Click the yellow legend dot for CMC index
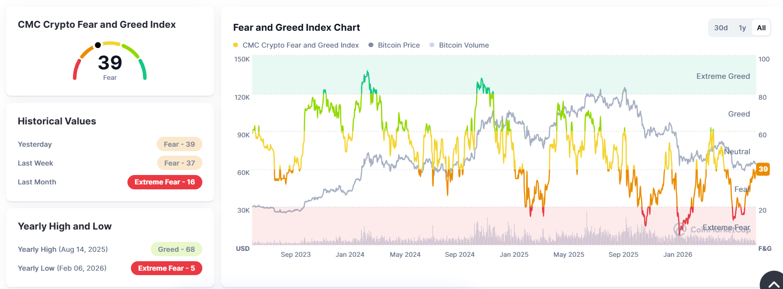783x289 pixels. pyautogui.click(x=236, y=45)
